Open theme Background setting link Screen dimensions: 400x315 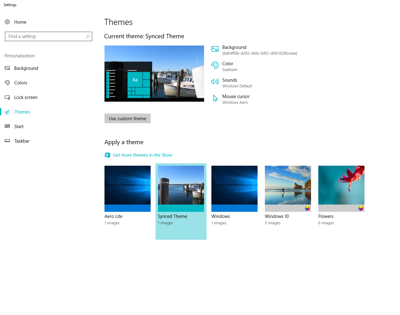pyautogui.click(x=254, y=50)
